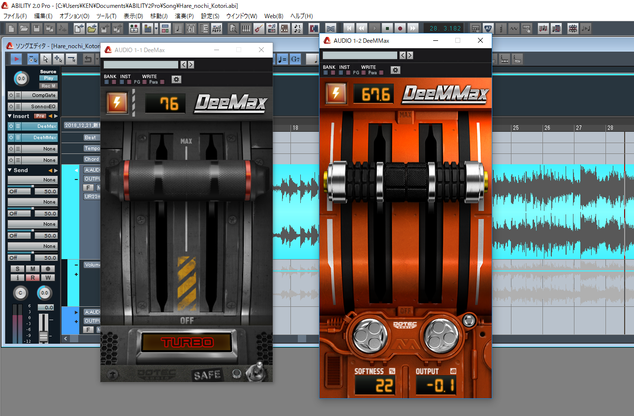Open the DeeMax preset name dropdown field
This screenshot has height=416, width=634.
141,64
